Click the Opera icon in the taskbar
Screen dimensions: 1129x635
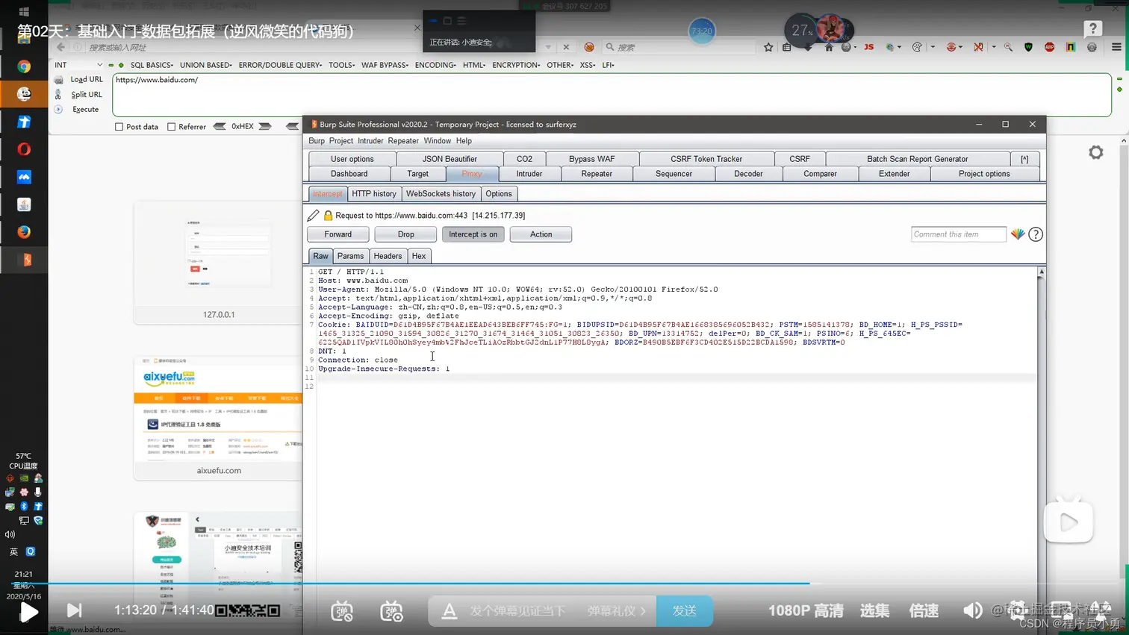pyautogui.click(x=24, y=149)
